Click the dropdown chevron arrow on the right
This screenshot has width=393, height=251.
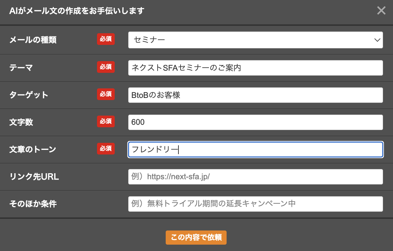pyautogui.click(x=377, y=40)
